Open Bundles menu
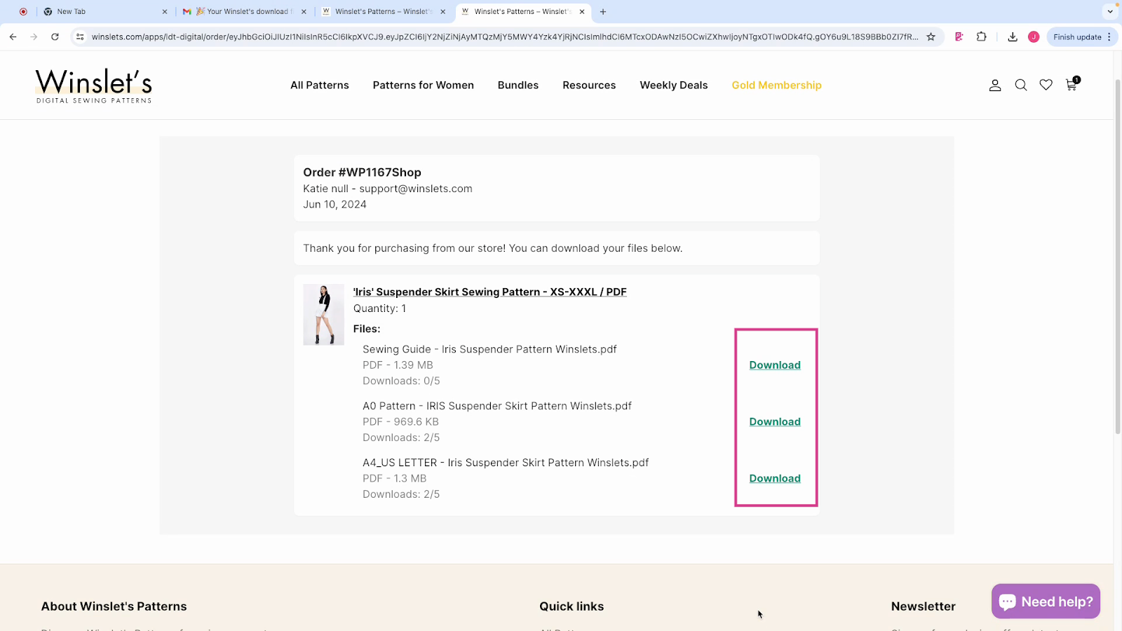The width and height of the screenshot is (1122, 631). tap(518, 85)
